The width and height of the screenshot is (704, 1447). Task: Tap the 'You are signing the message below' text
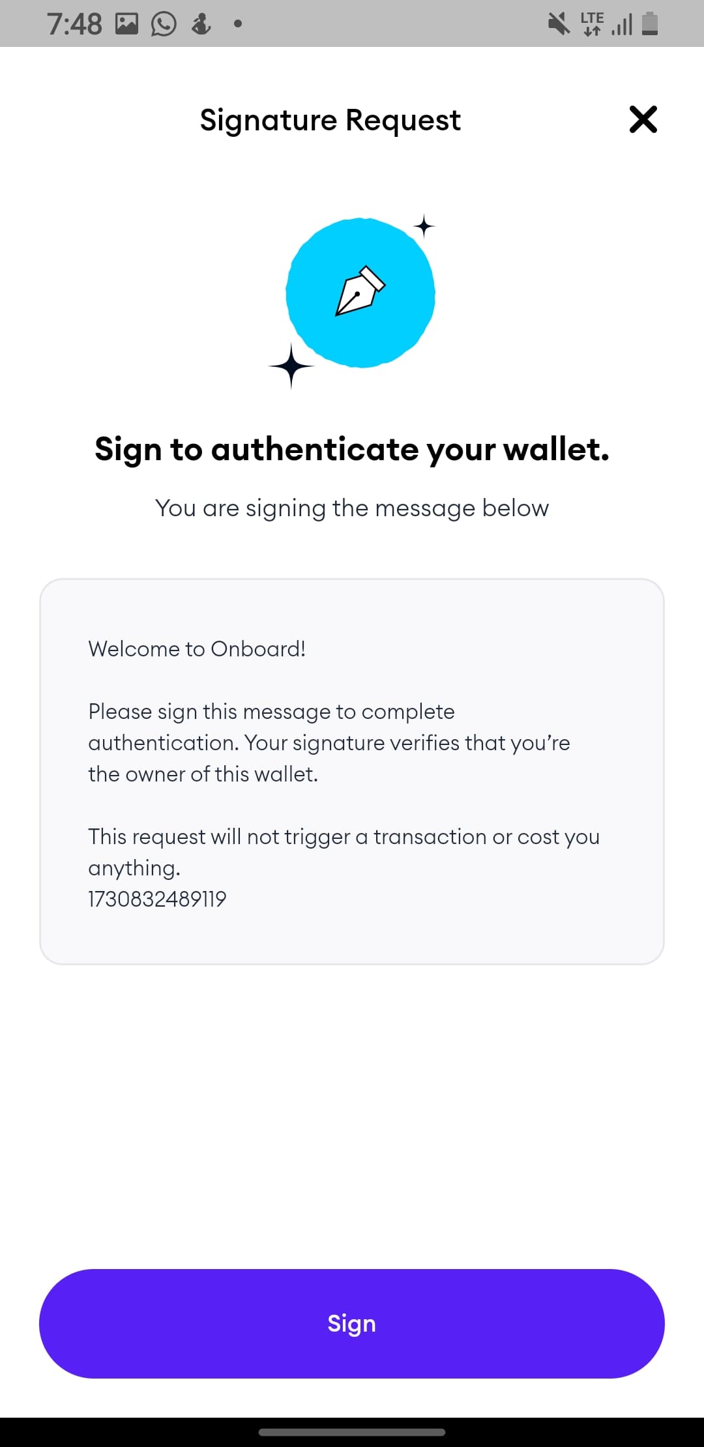pyautogui.click(x=352, y=508)
